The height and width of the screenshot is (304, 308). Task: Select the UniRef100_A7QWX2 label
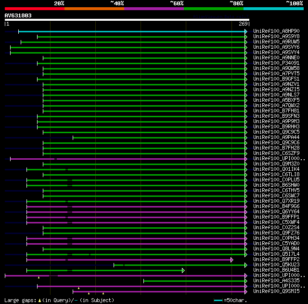276,106
